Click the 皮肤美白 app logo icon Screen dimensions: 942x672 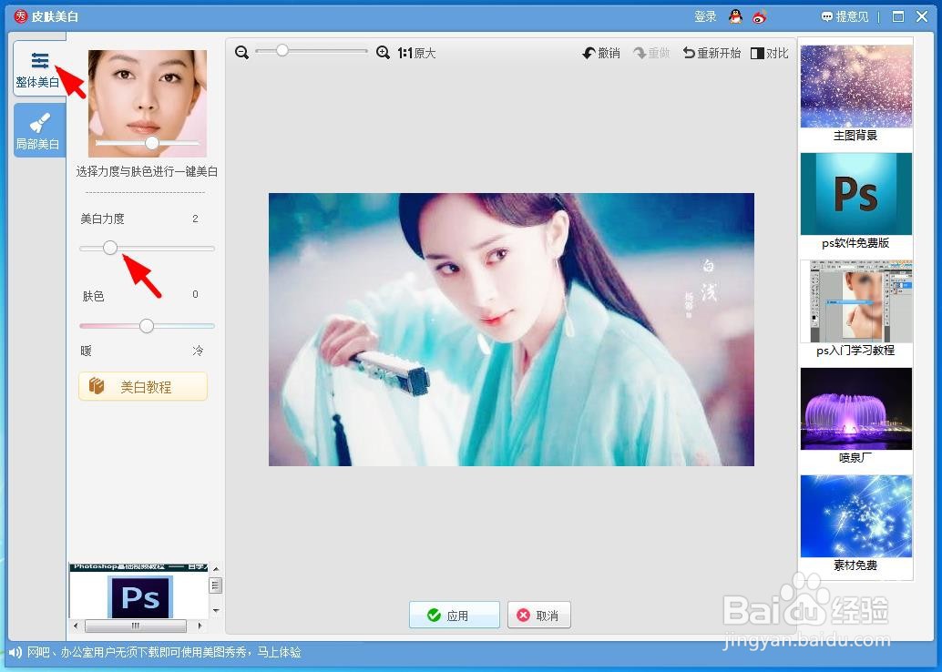pos(20,16)
